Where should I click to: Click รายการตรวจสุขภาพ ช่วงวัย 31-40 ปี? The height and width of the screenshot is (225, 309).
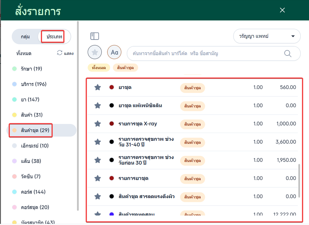[146, 142]
